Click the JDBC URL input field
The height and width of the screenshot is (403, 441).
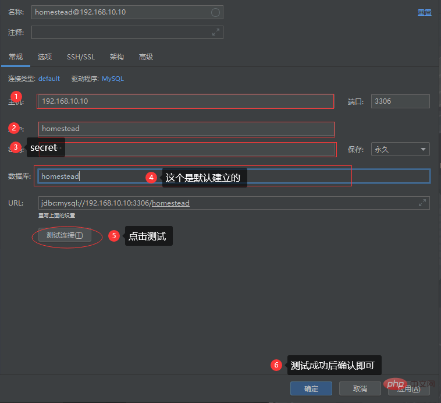click(x=227, y=203)
